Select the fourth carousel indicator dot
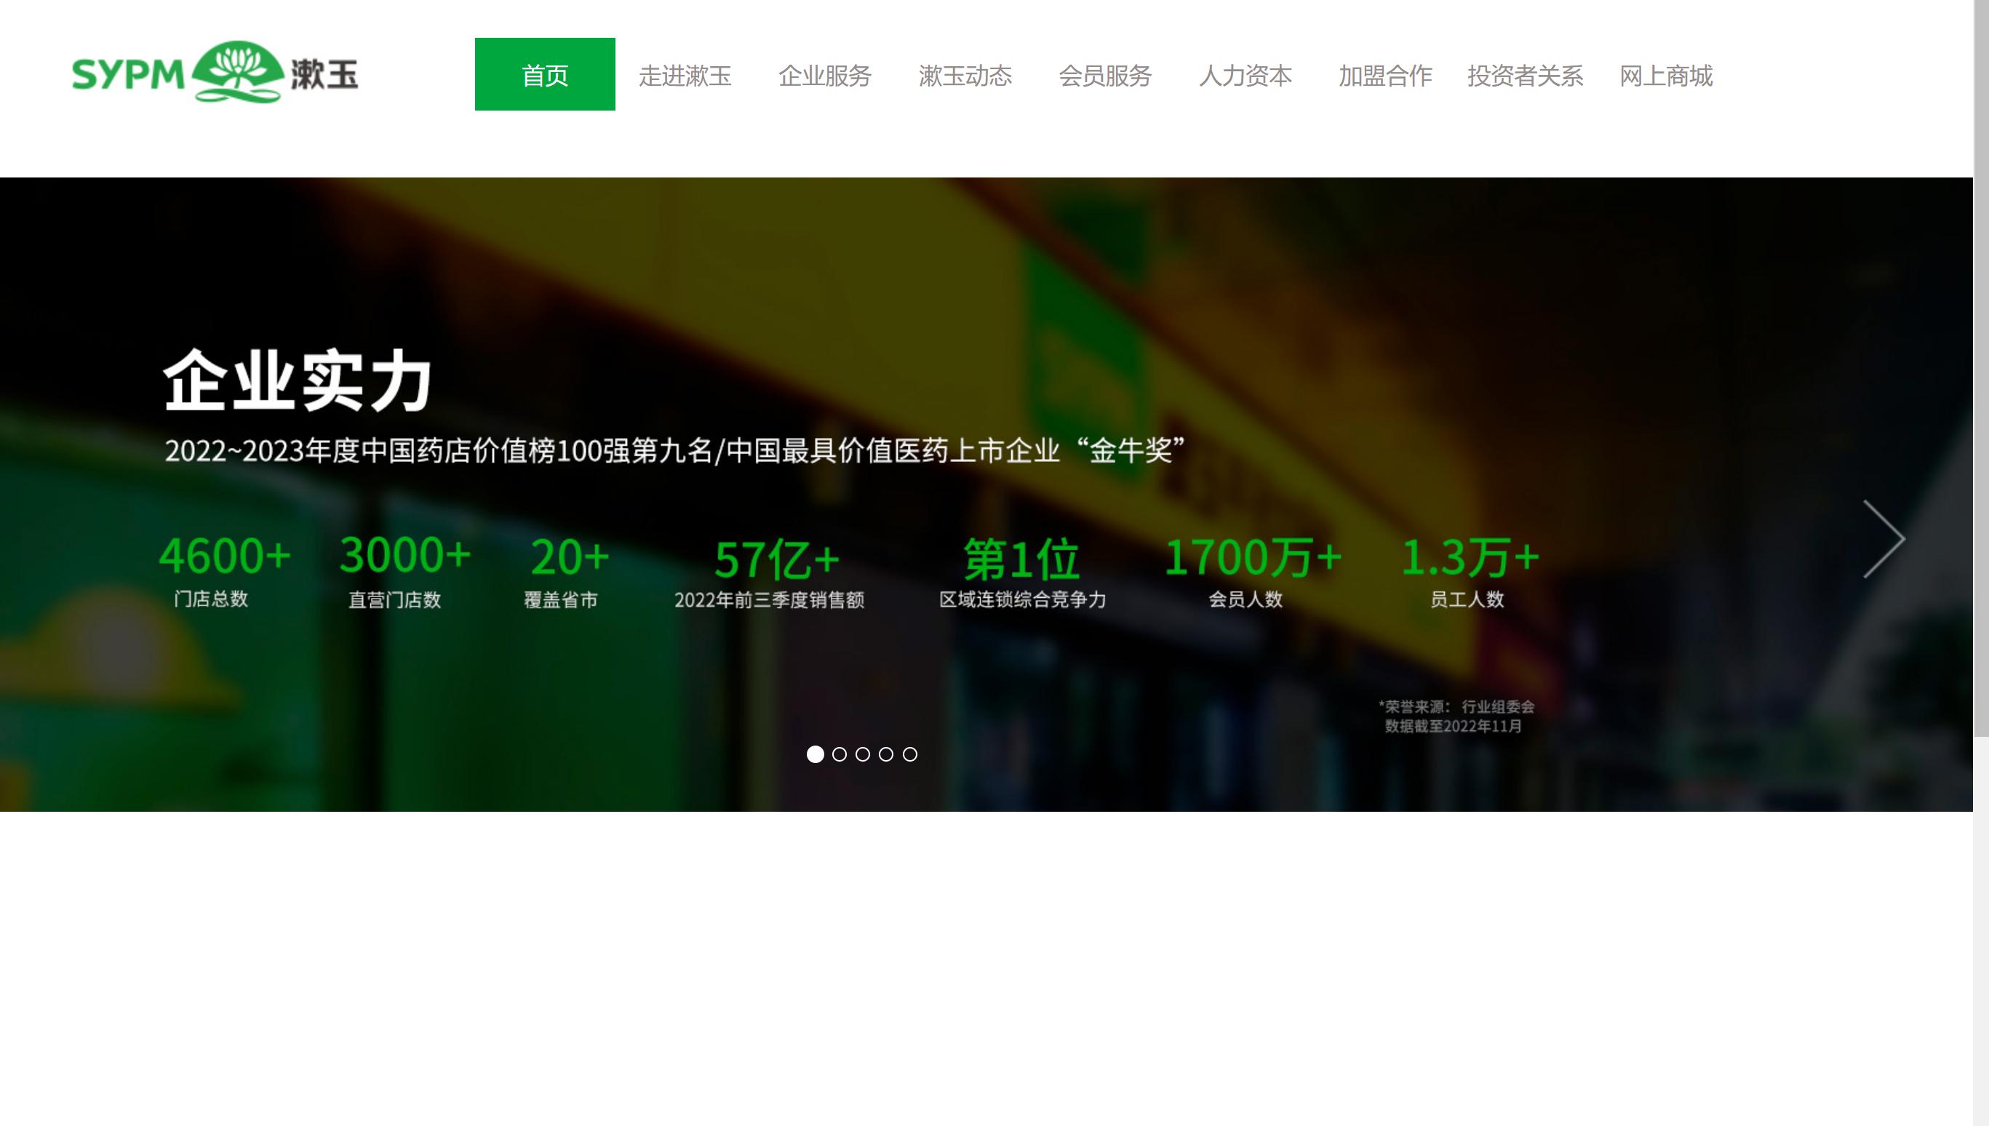 click(x=885, y=755)
